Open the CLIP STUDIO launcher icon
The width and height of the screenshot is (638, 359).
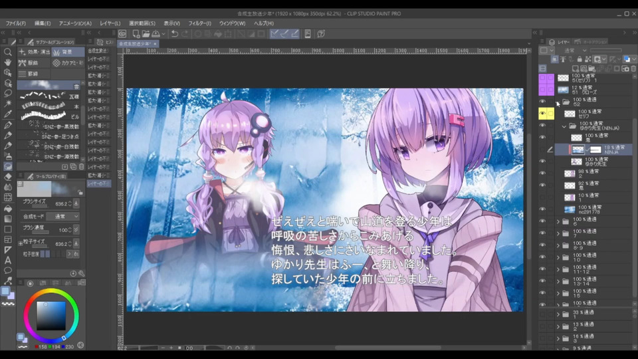[x=122, y=34]
